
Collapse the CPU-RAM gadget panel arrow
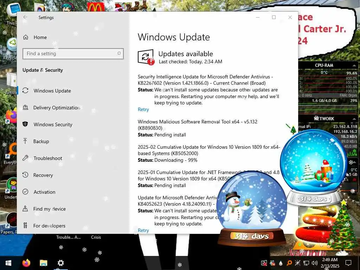354,65
